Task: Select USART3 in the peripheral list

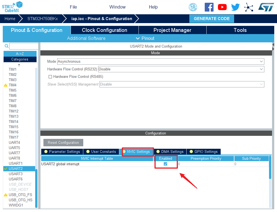Action: coord(16,174)
